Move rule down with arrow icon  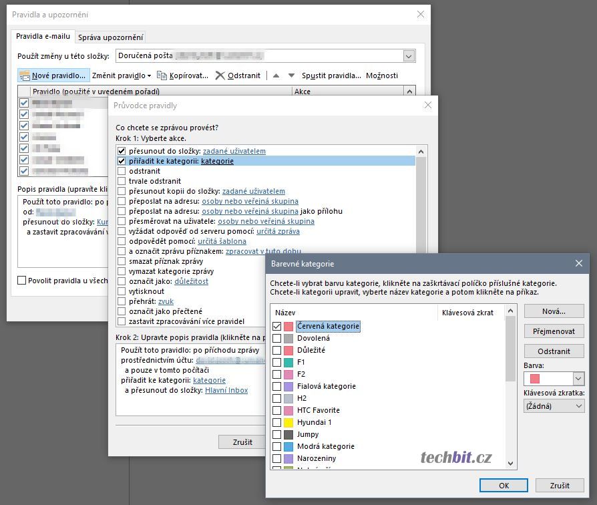point(290,75)
